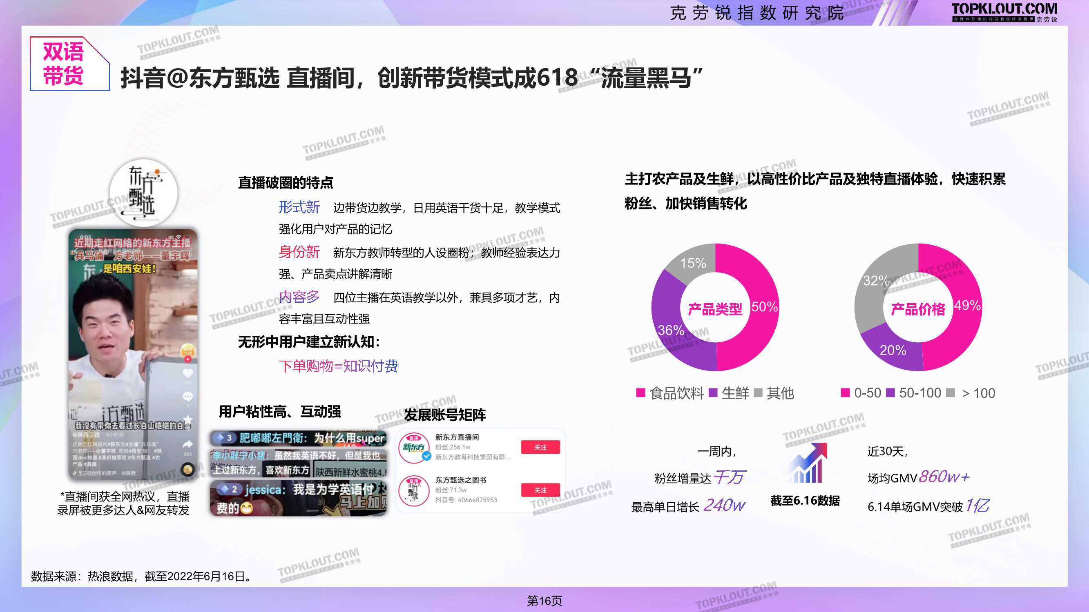Tap the heart like icon in phone video
Viewport: 1089px width, 612px height.
pos(188,373)
